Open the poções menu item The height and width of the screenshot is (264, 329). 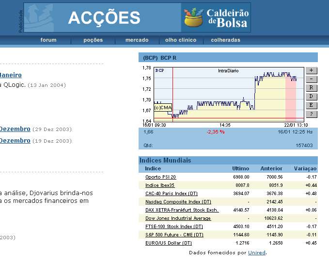93,40
